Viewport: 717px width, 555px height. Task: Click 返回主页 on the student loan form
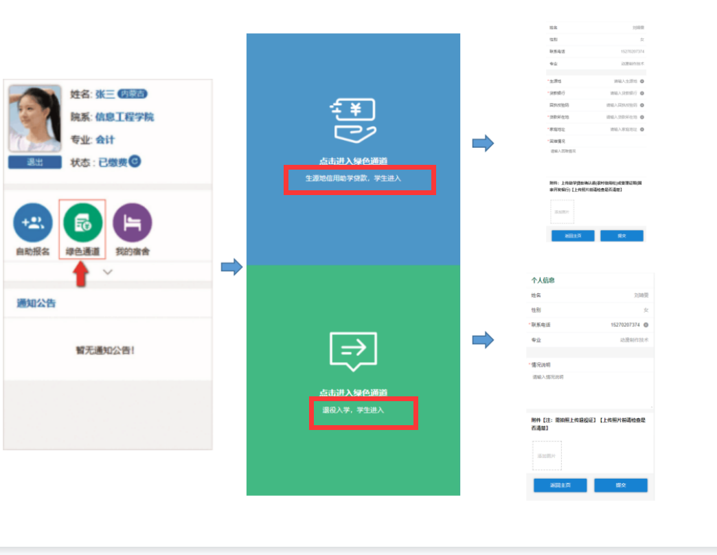point(573,236)
